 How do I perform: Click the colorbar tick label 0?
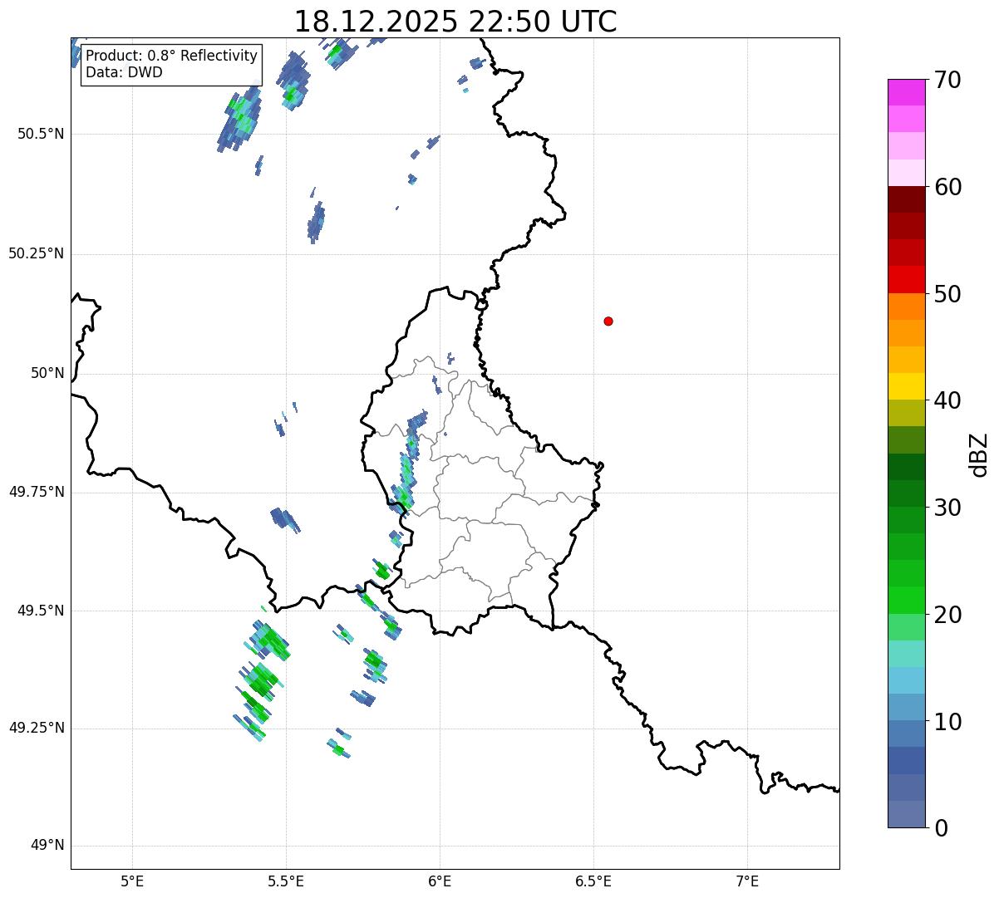[x=940, y=828]
